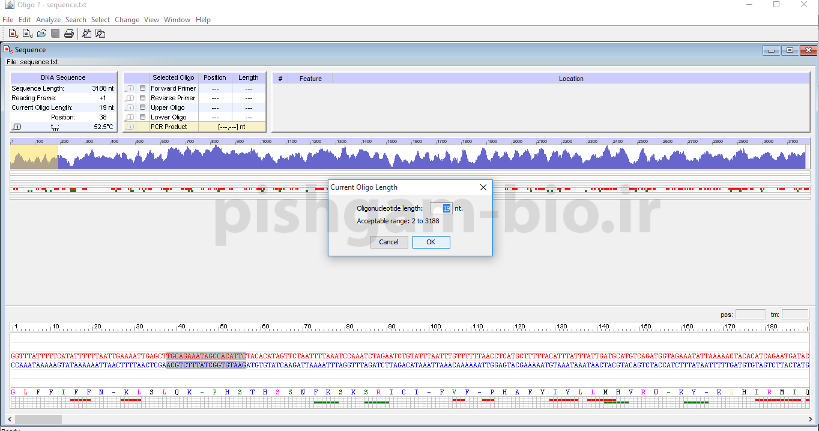
Task: Open the Change menu
Action: click(127, 20)
